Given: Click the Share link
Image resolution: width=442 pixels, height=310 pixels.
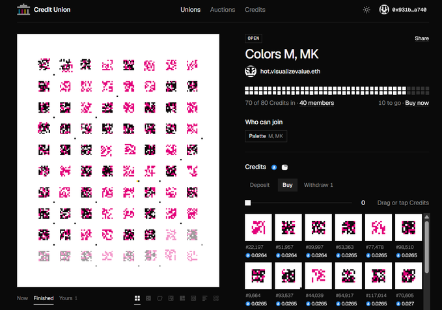Looking at the screenshot, I should point(422,38).
